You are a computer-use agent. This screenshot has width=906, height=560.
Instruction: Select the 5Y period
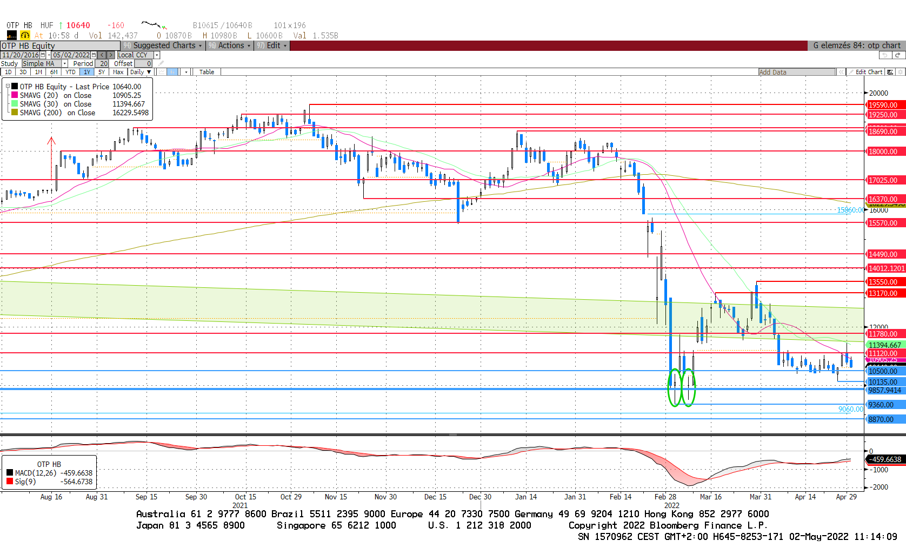[102, 72]
